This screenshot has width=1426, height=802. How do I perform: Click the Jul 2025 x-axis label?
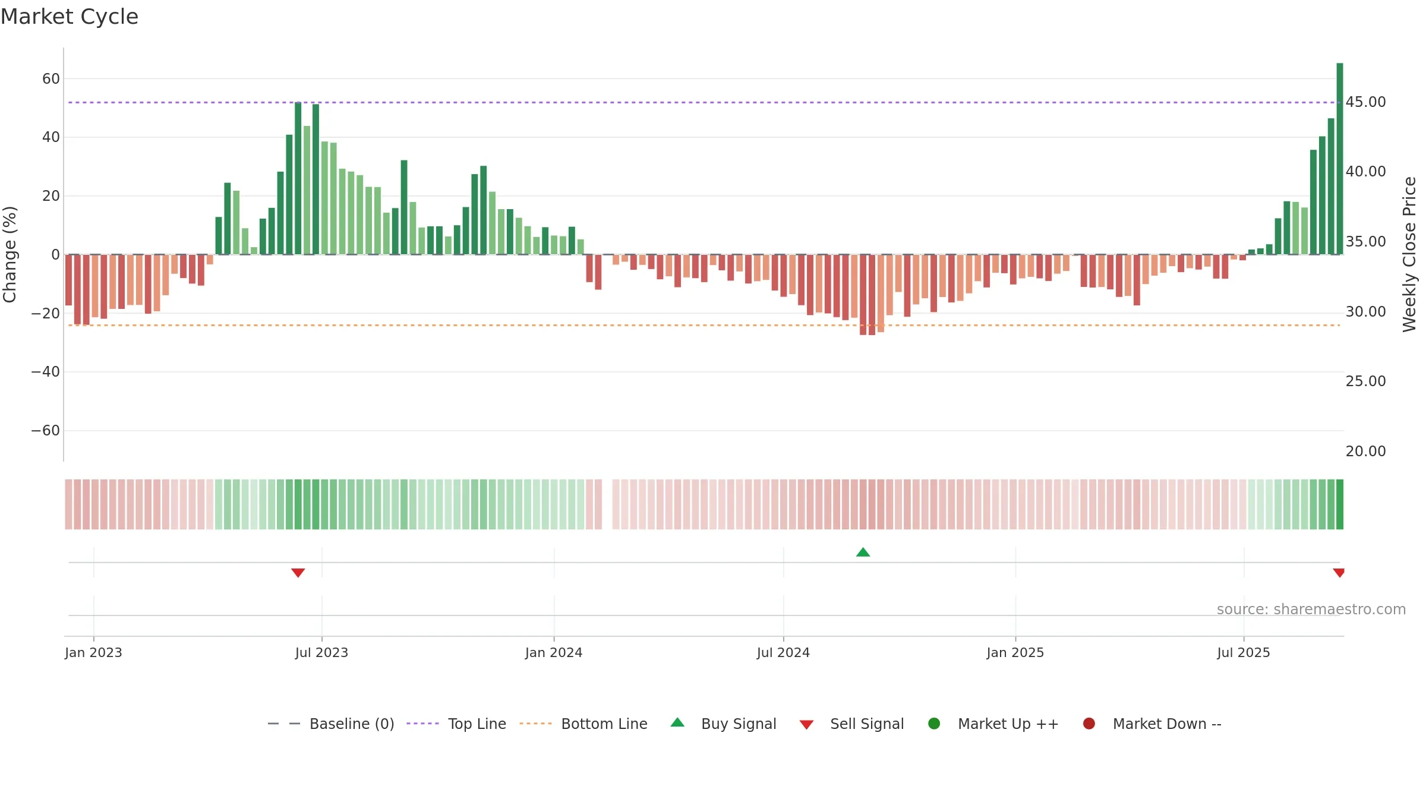point(1244,652)
